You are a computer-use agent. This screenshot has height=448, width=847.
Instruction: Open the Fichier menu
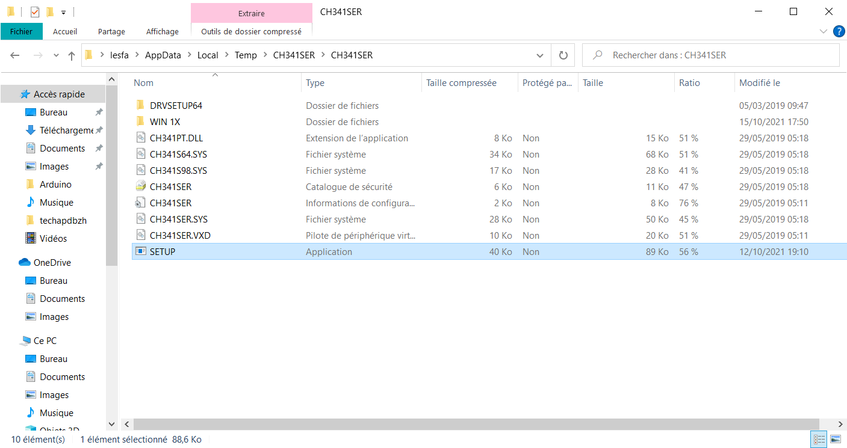[x=21, y=31]
